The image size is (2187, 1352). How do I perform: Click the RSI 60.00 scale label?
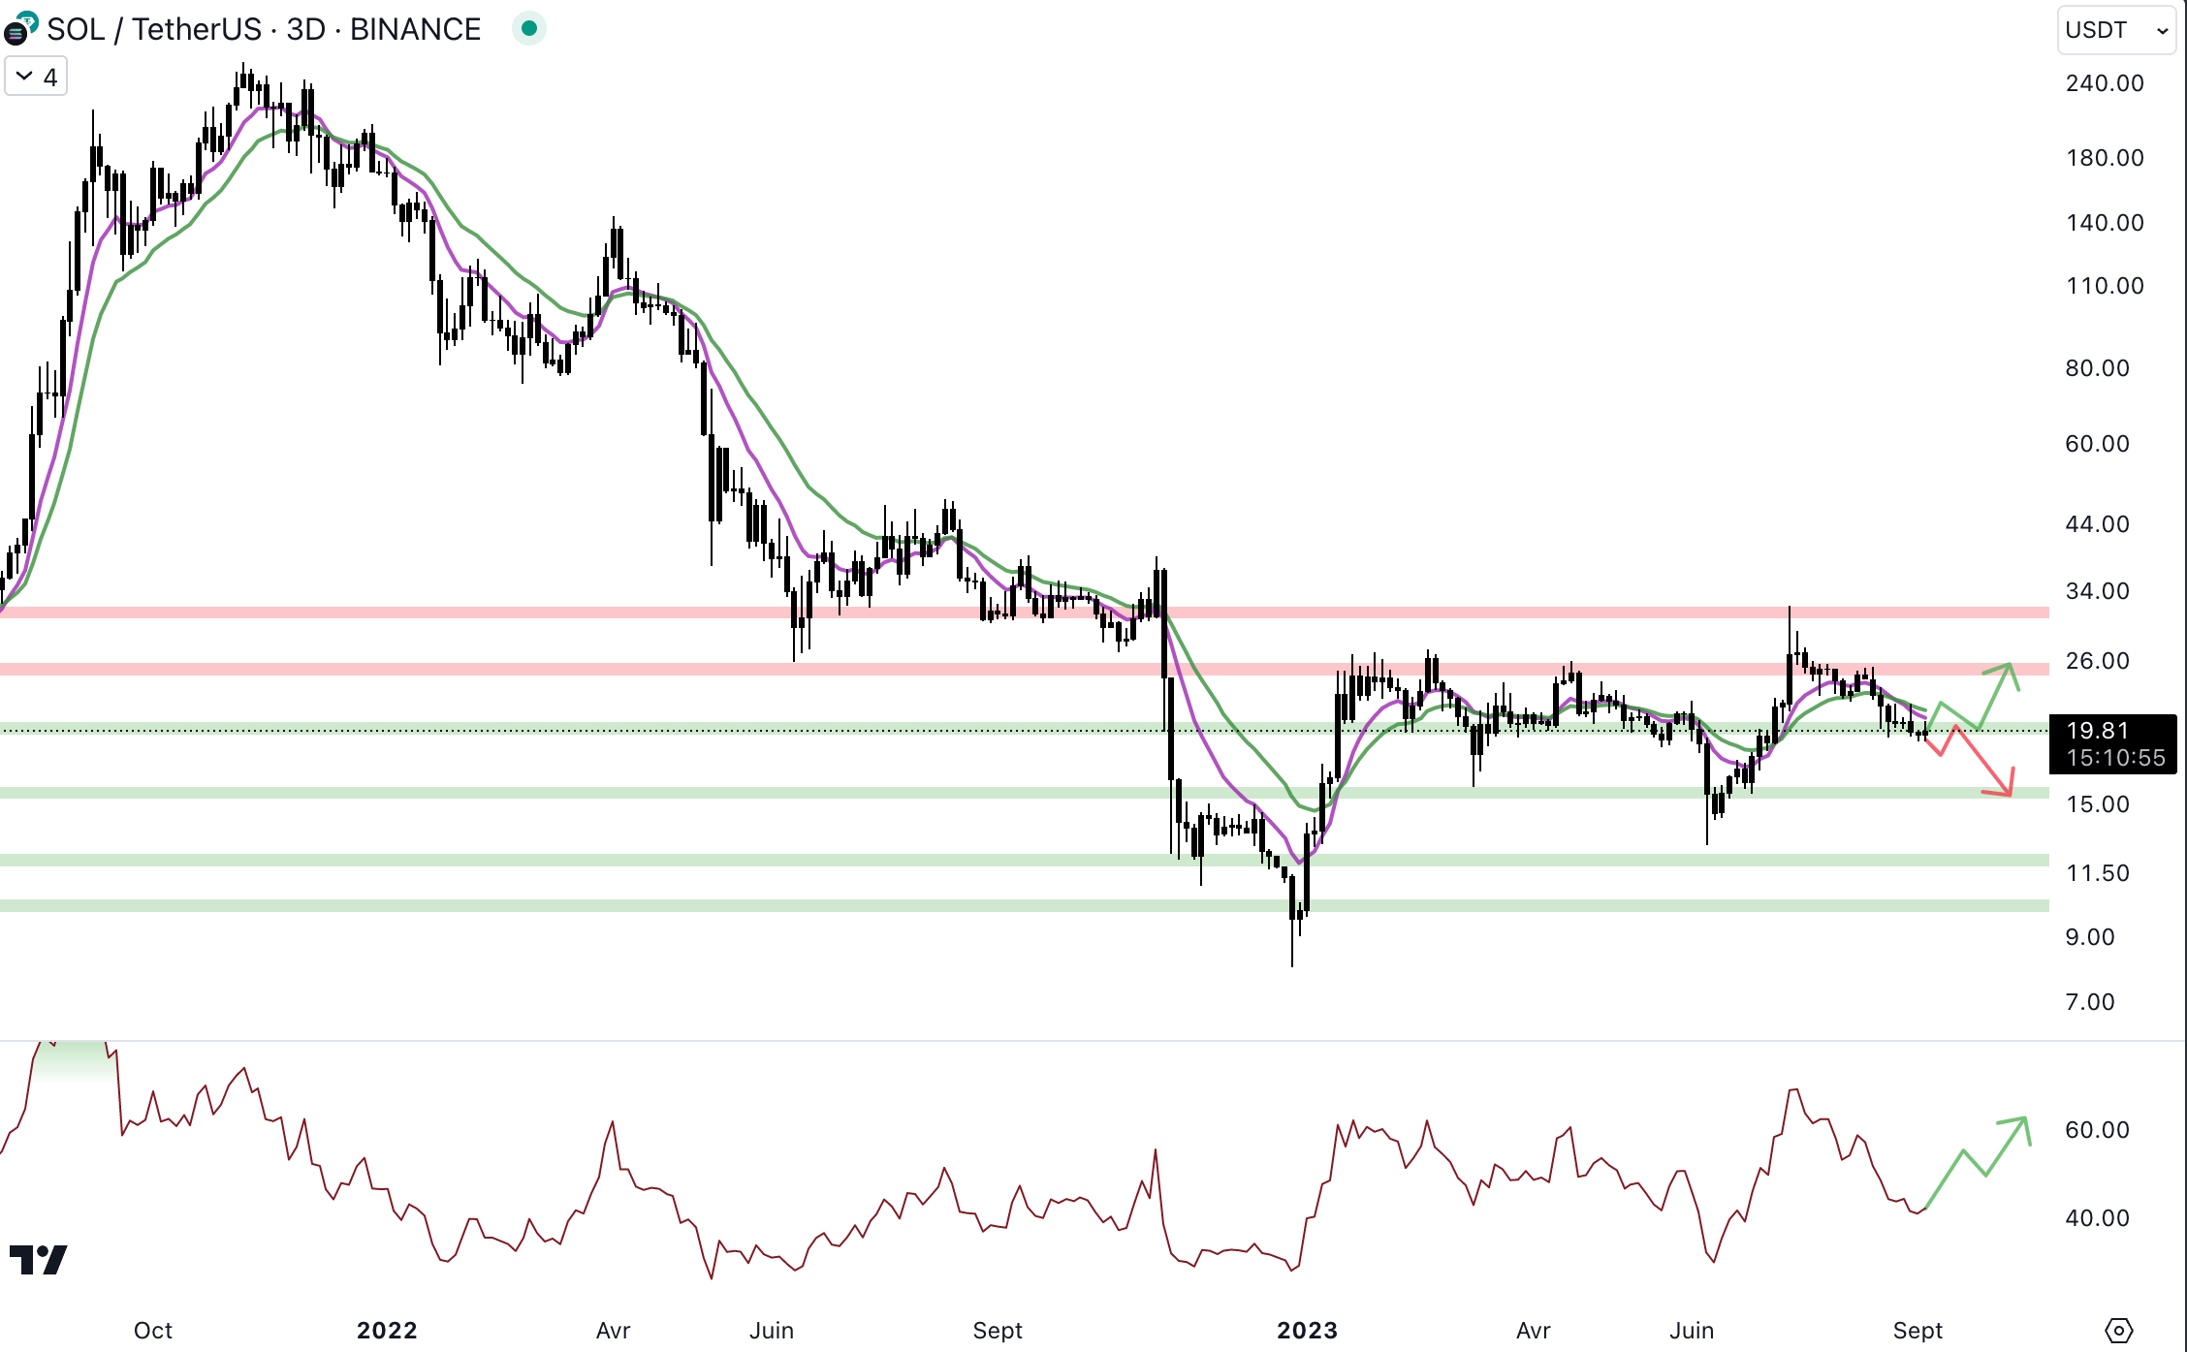2097,1129
